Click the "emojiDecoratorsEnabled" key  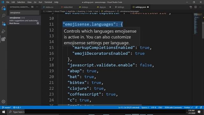[x=101, y=53]
